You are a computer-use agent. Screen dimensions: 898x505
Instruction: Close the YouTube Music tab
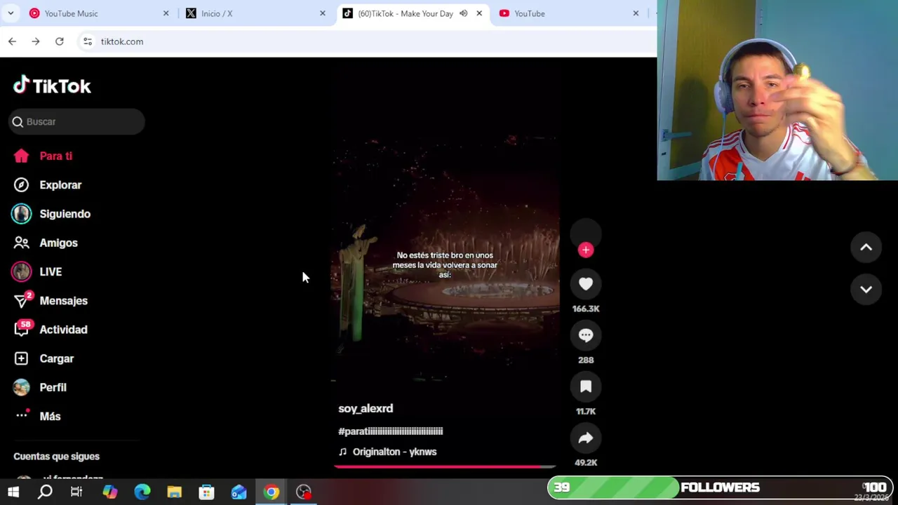click(x=166, y=13)
